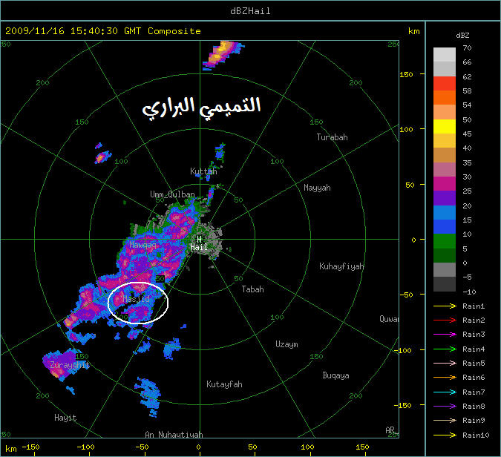
Task: Click the green Rain4 arrow icon
Action: (x=445, y=349)
